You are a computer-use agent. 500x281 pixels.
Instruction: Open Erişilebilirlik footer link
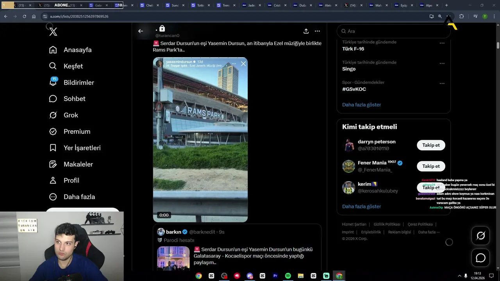tap(371, 232)
